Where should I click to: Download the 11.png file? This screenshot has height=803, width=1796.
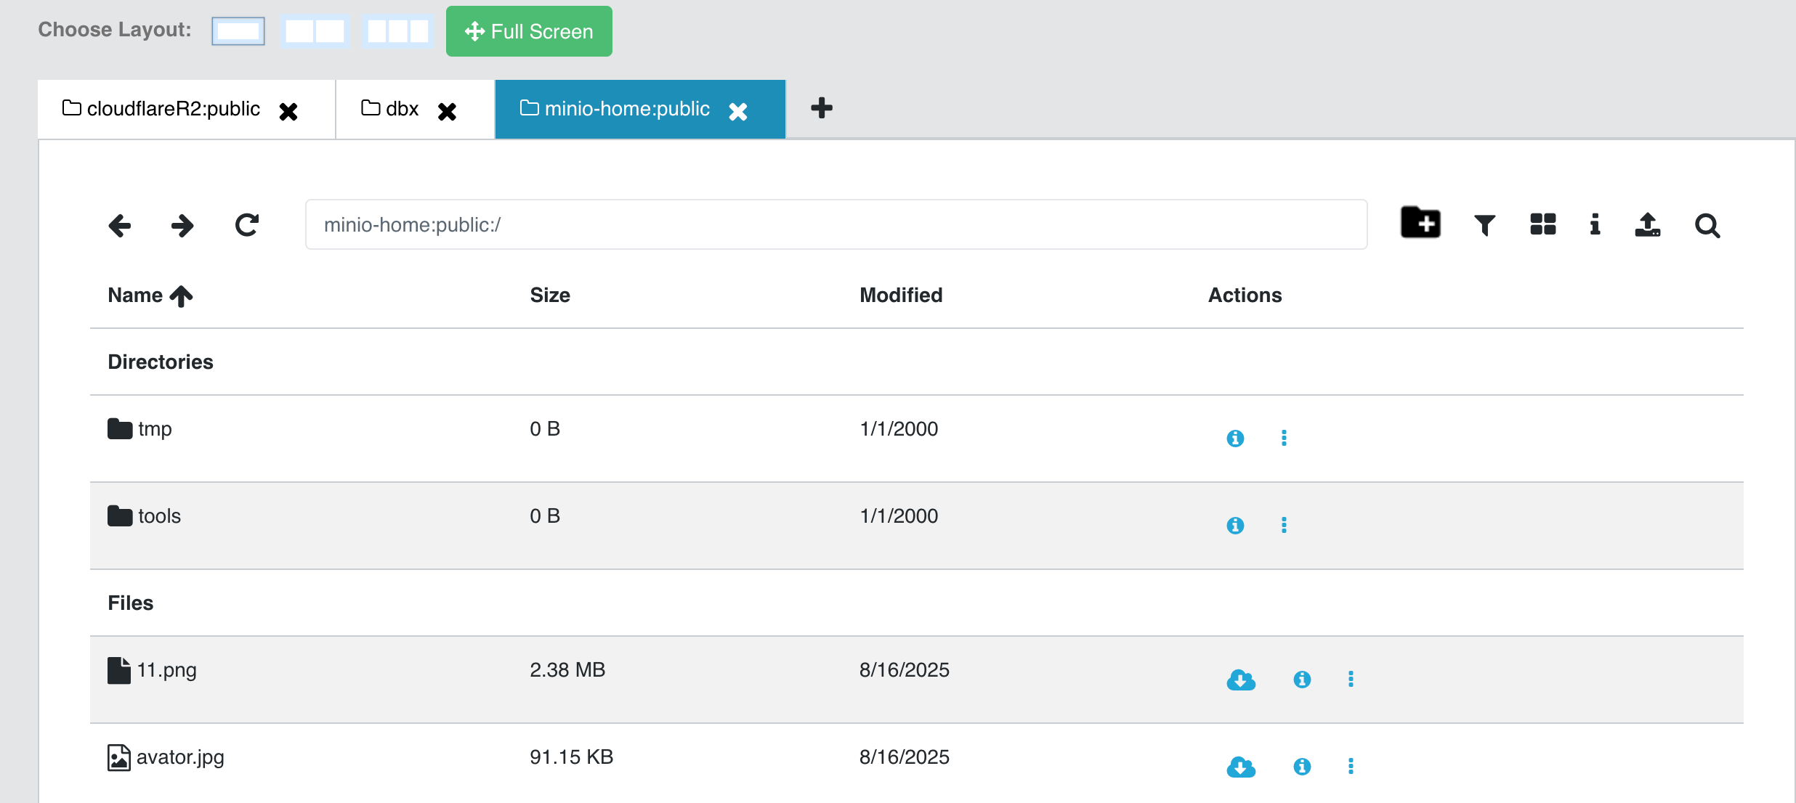1241,680
